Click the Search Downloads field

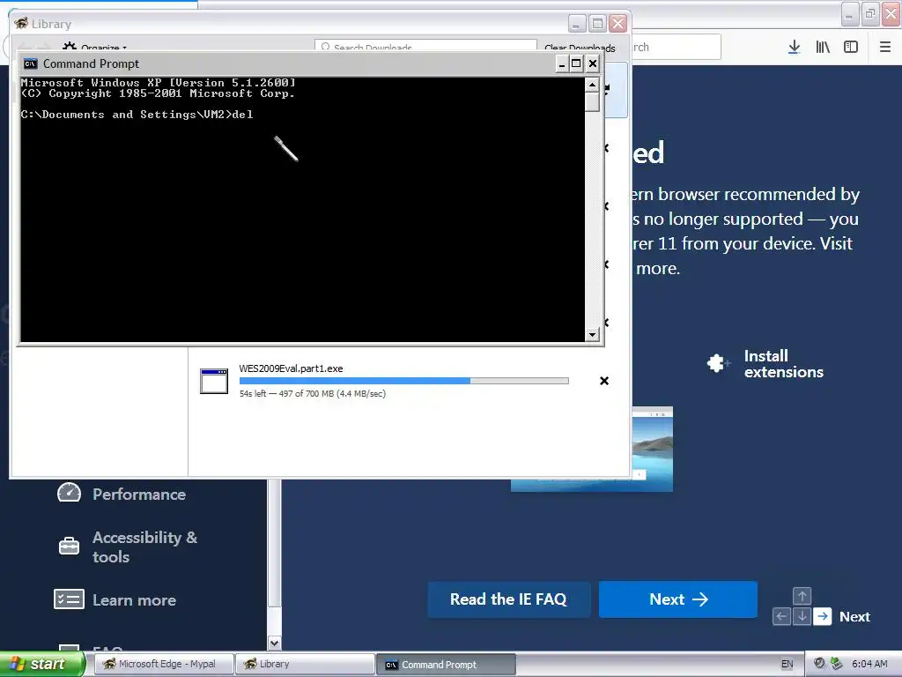pos(425,46)
